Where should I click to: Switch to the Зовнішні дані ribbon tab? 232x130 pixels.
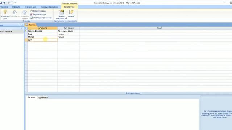[30, 7]
